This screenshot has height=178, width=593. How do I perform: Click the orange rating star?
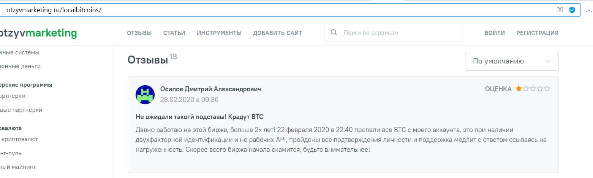pos(519,89)
